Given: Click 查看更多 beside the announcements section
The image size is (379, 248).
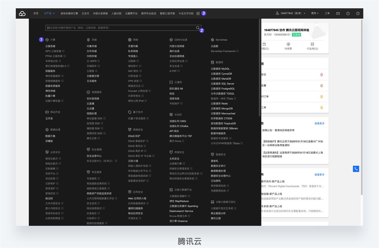Looking at the screenshot, I should (x=319, y=123).
